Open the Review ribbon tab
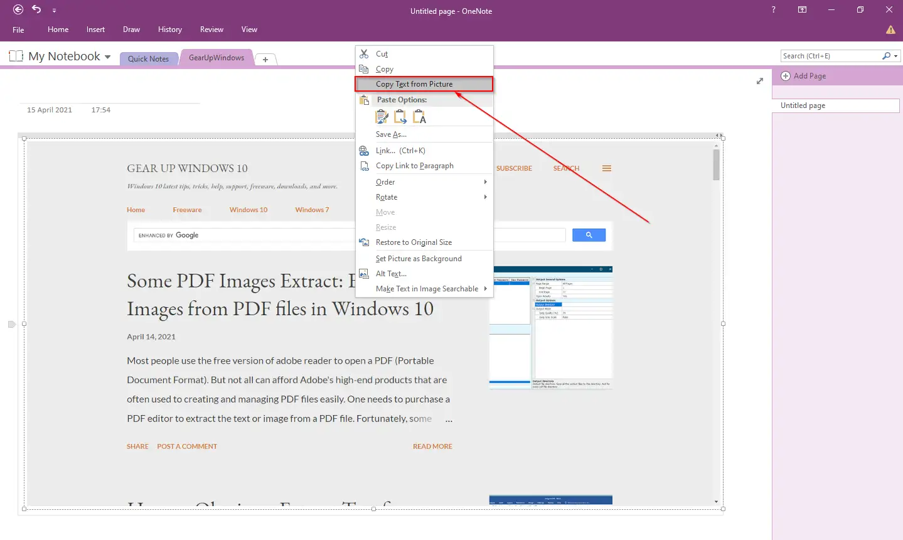This screenshot has height=540, width=903. click(x=211, y=30)
